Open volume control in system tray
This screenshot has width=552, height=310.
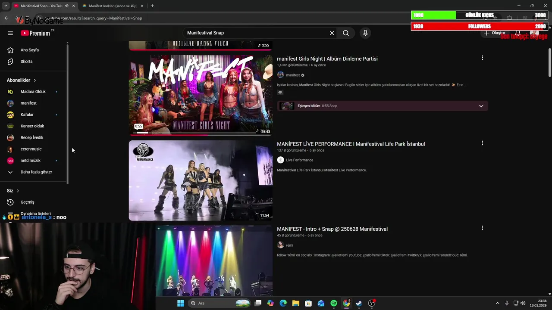[x=523, y=303]
